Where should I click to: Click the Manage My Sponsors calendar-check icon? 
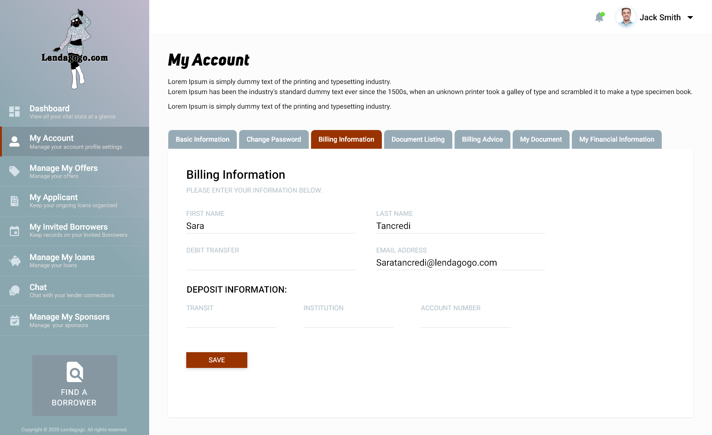coord(15,320)
